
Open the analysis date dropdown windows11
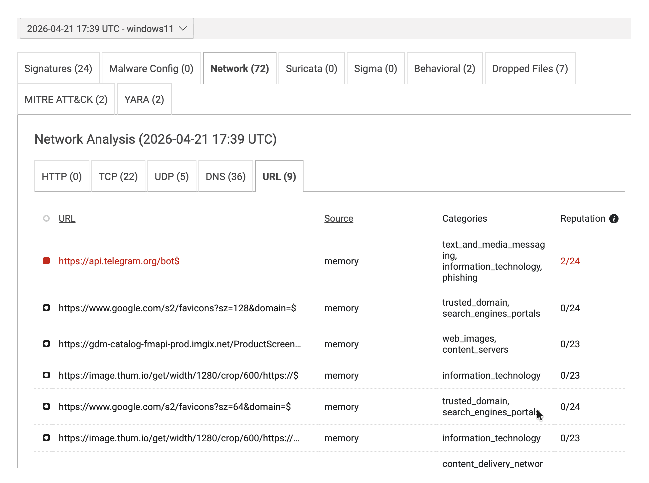[107, 29]
